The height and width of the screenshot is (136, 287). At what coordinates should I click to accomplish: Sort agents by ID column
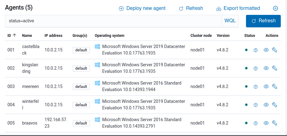(x=12, y=36)
